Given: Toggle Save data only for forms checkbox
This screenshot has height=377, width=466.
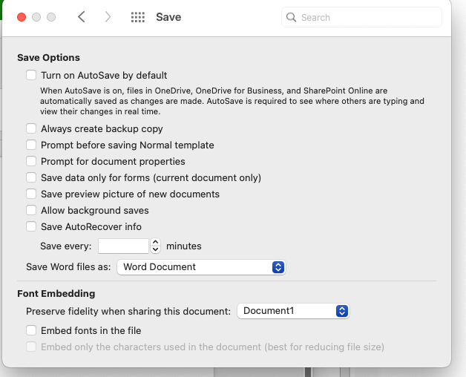Looking at the screenshot, I should tap(31, 178).
